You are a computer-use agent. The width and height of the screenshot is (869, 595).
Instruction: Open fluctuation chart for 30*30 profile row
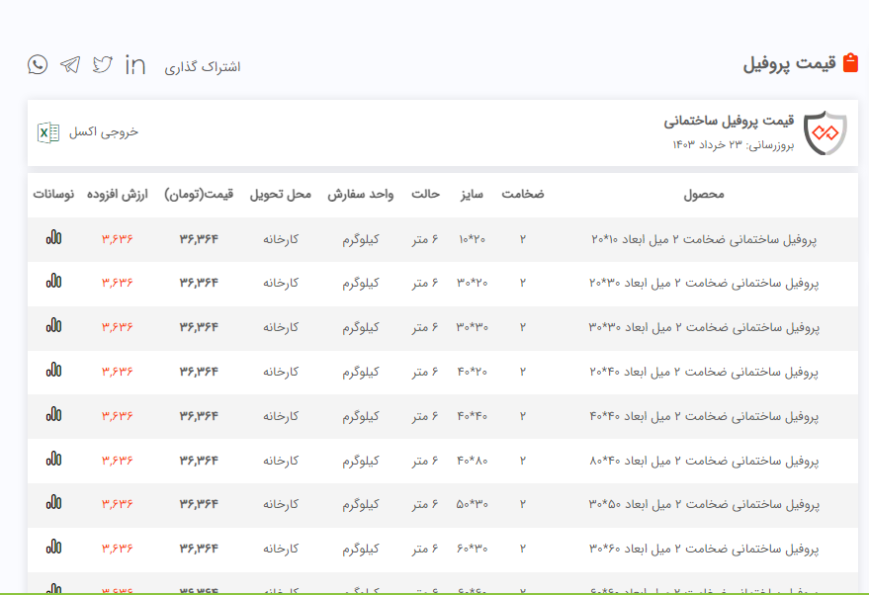[53, 326]
